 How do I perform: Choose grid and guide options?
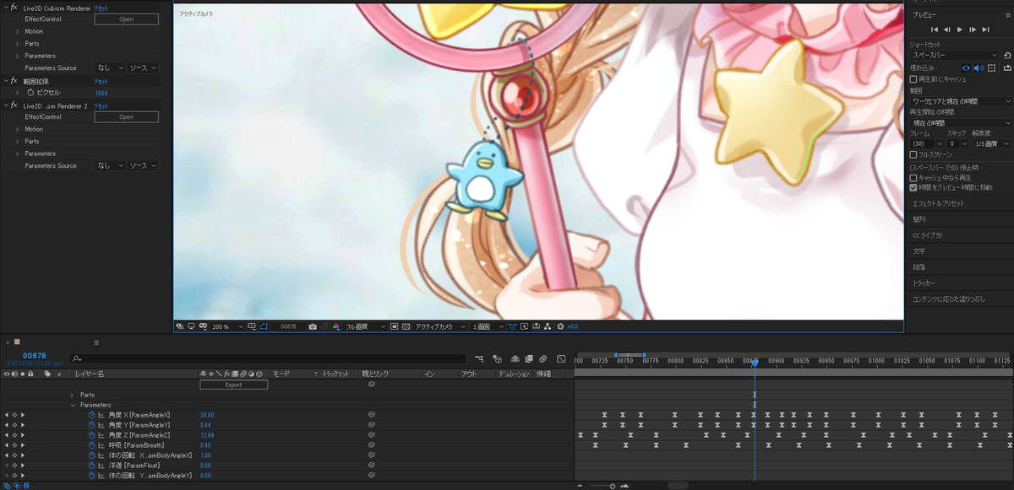[x=252, y=326]
